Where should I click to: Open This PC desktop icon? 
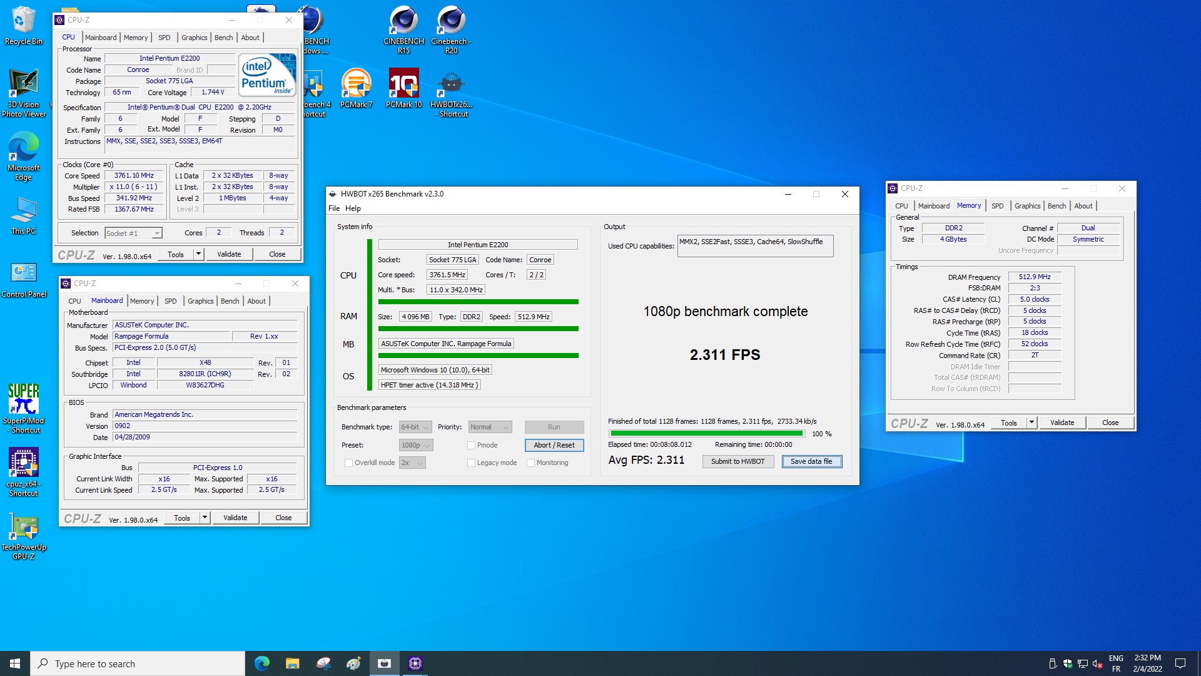point(24,216)
